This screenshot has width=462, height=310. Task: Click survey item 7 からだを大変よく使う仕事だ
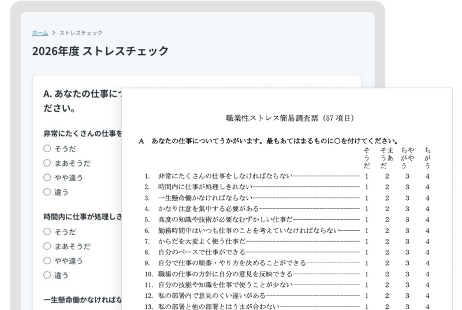click(202, 242)
